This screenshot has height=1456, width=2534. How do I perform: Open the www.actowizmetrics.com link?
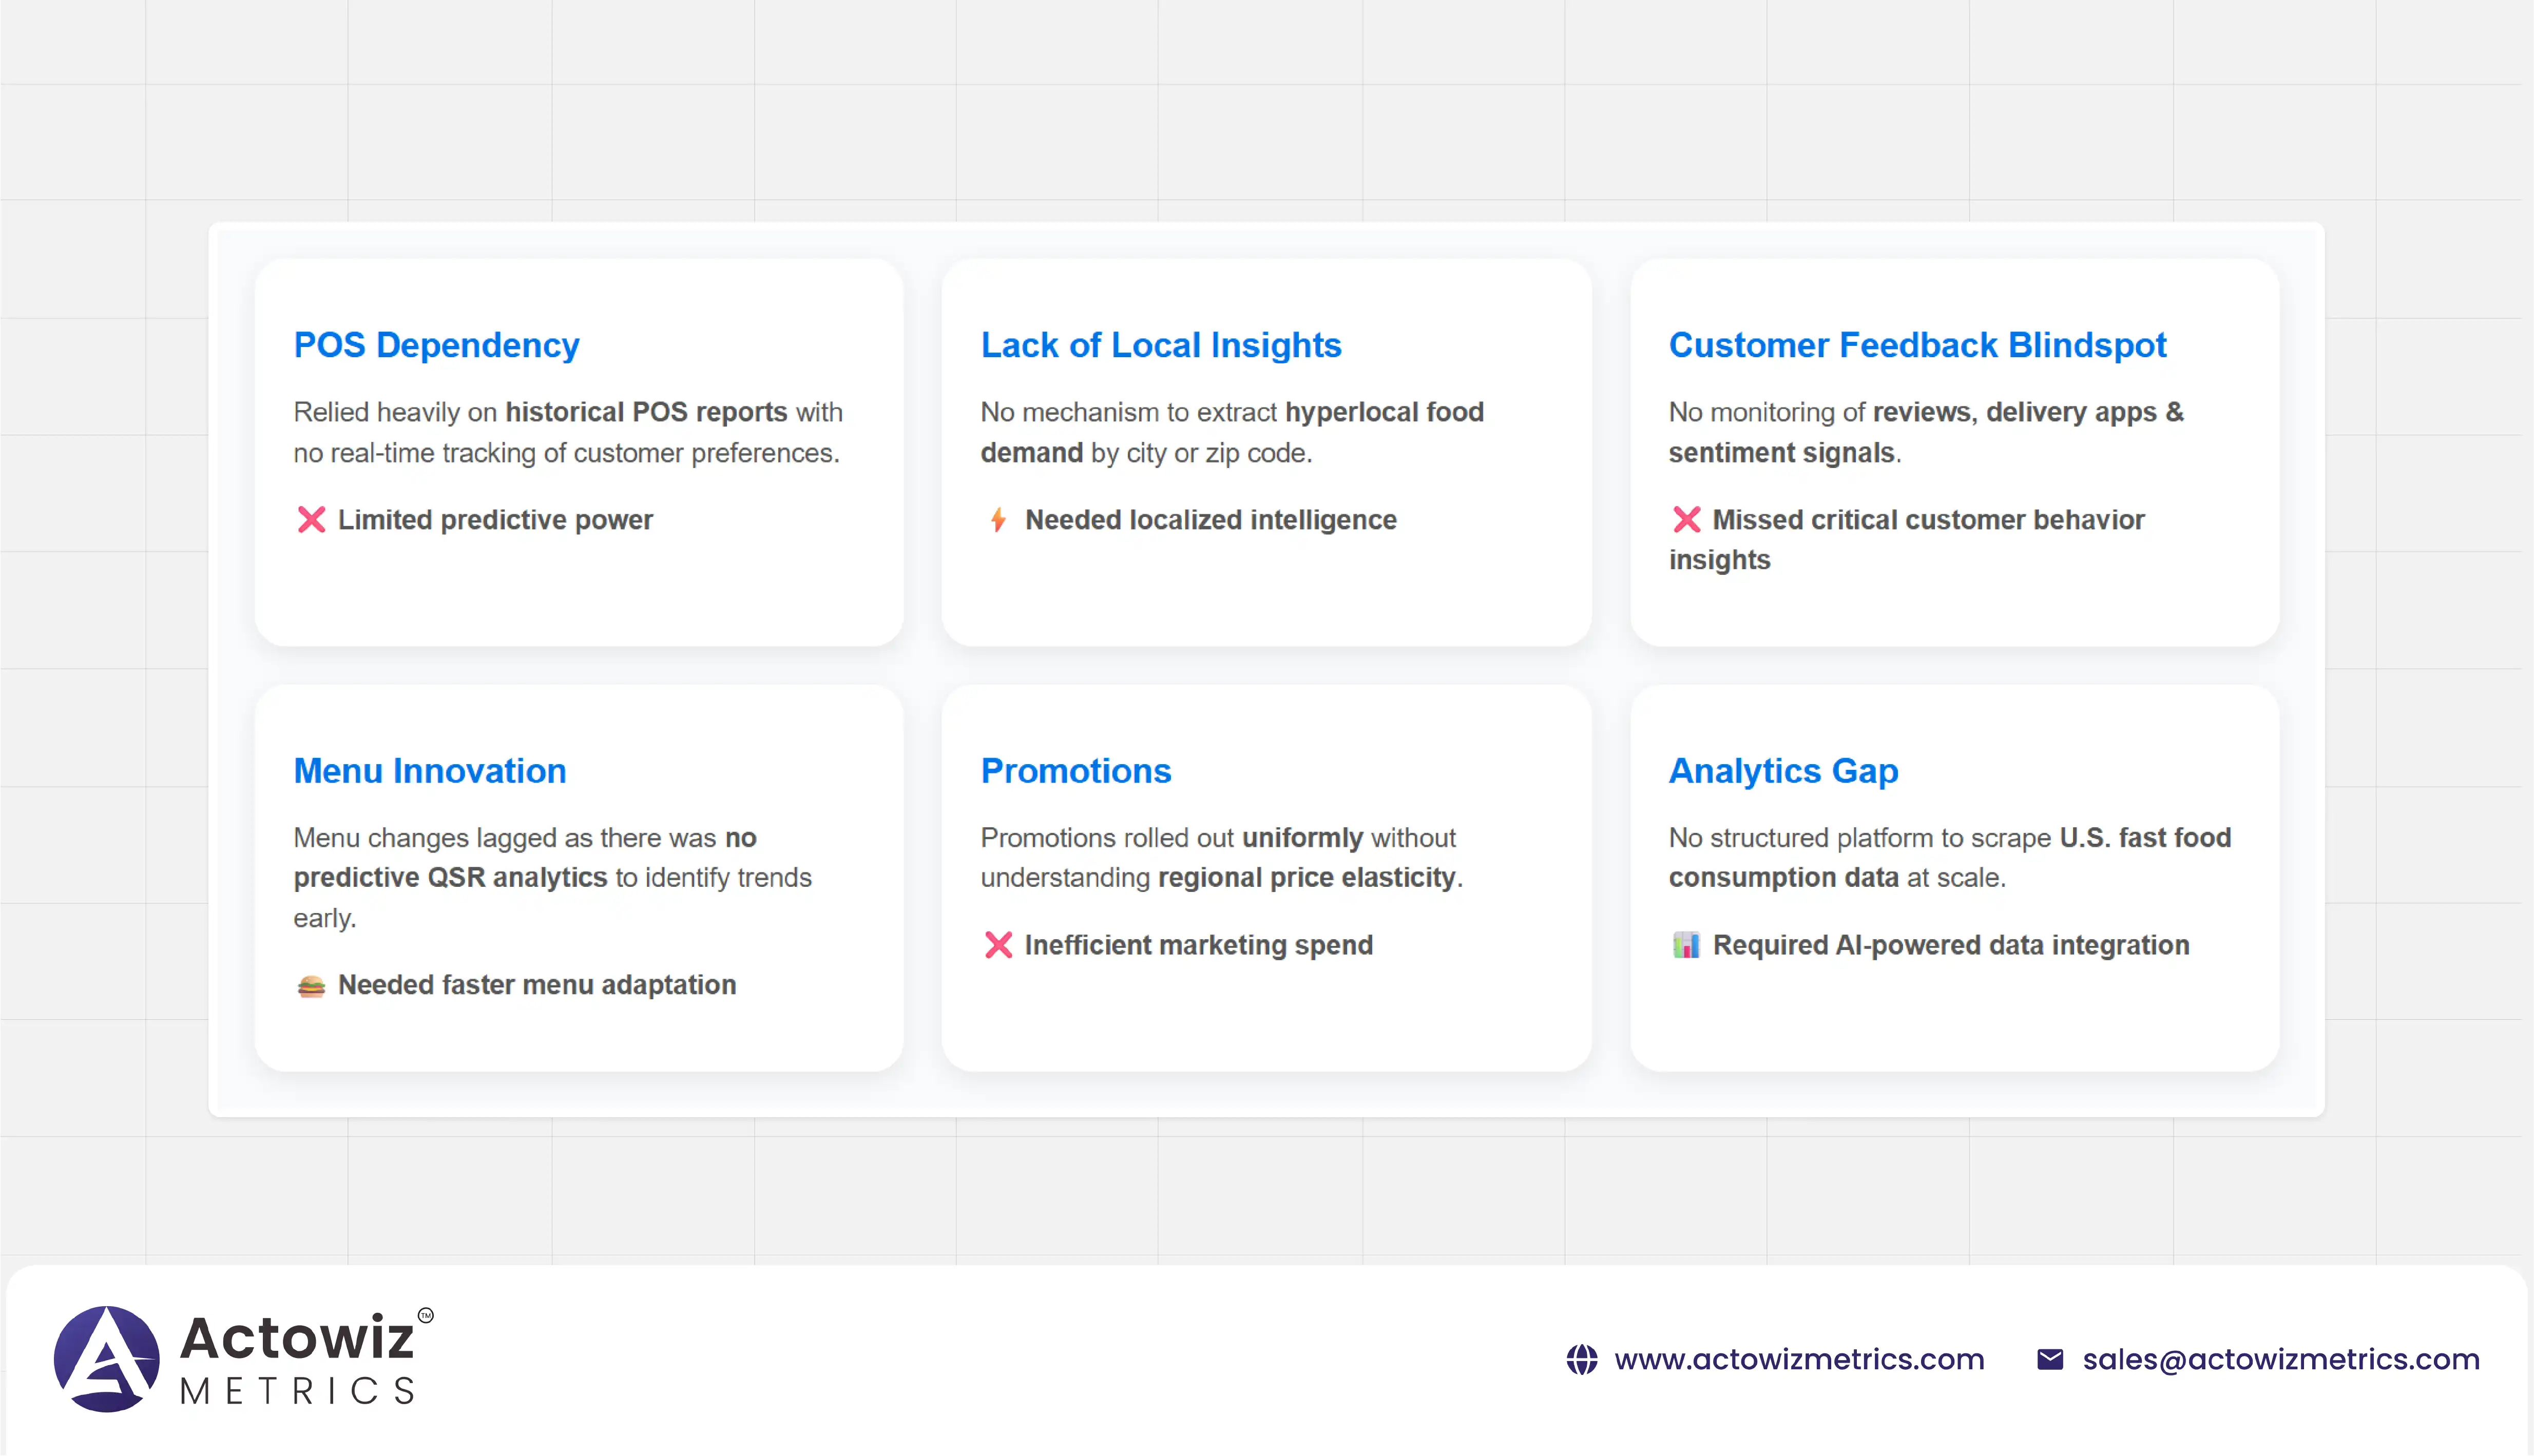tap(1799, 1360)
